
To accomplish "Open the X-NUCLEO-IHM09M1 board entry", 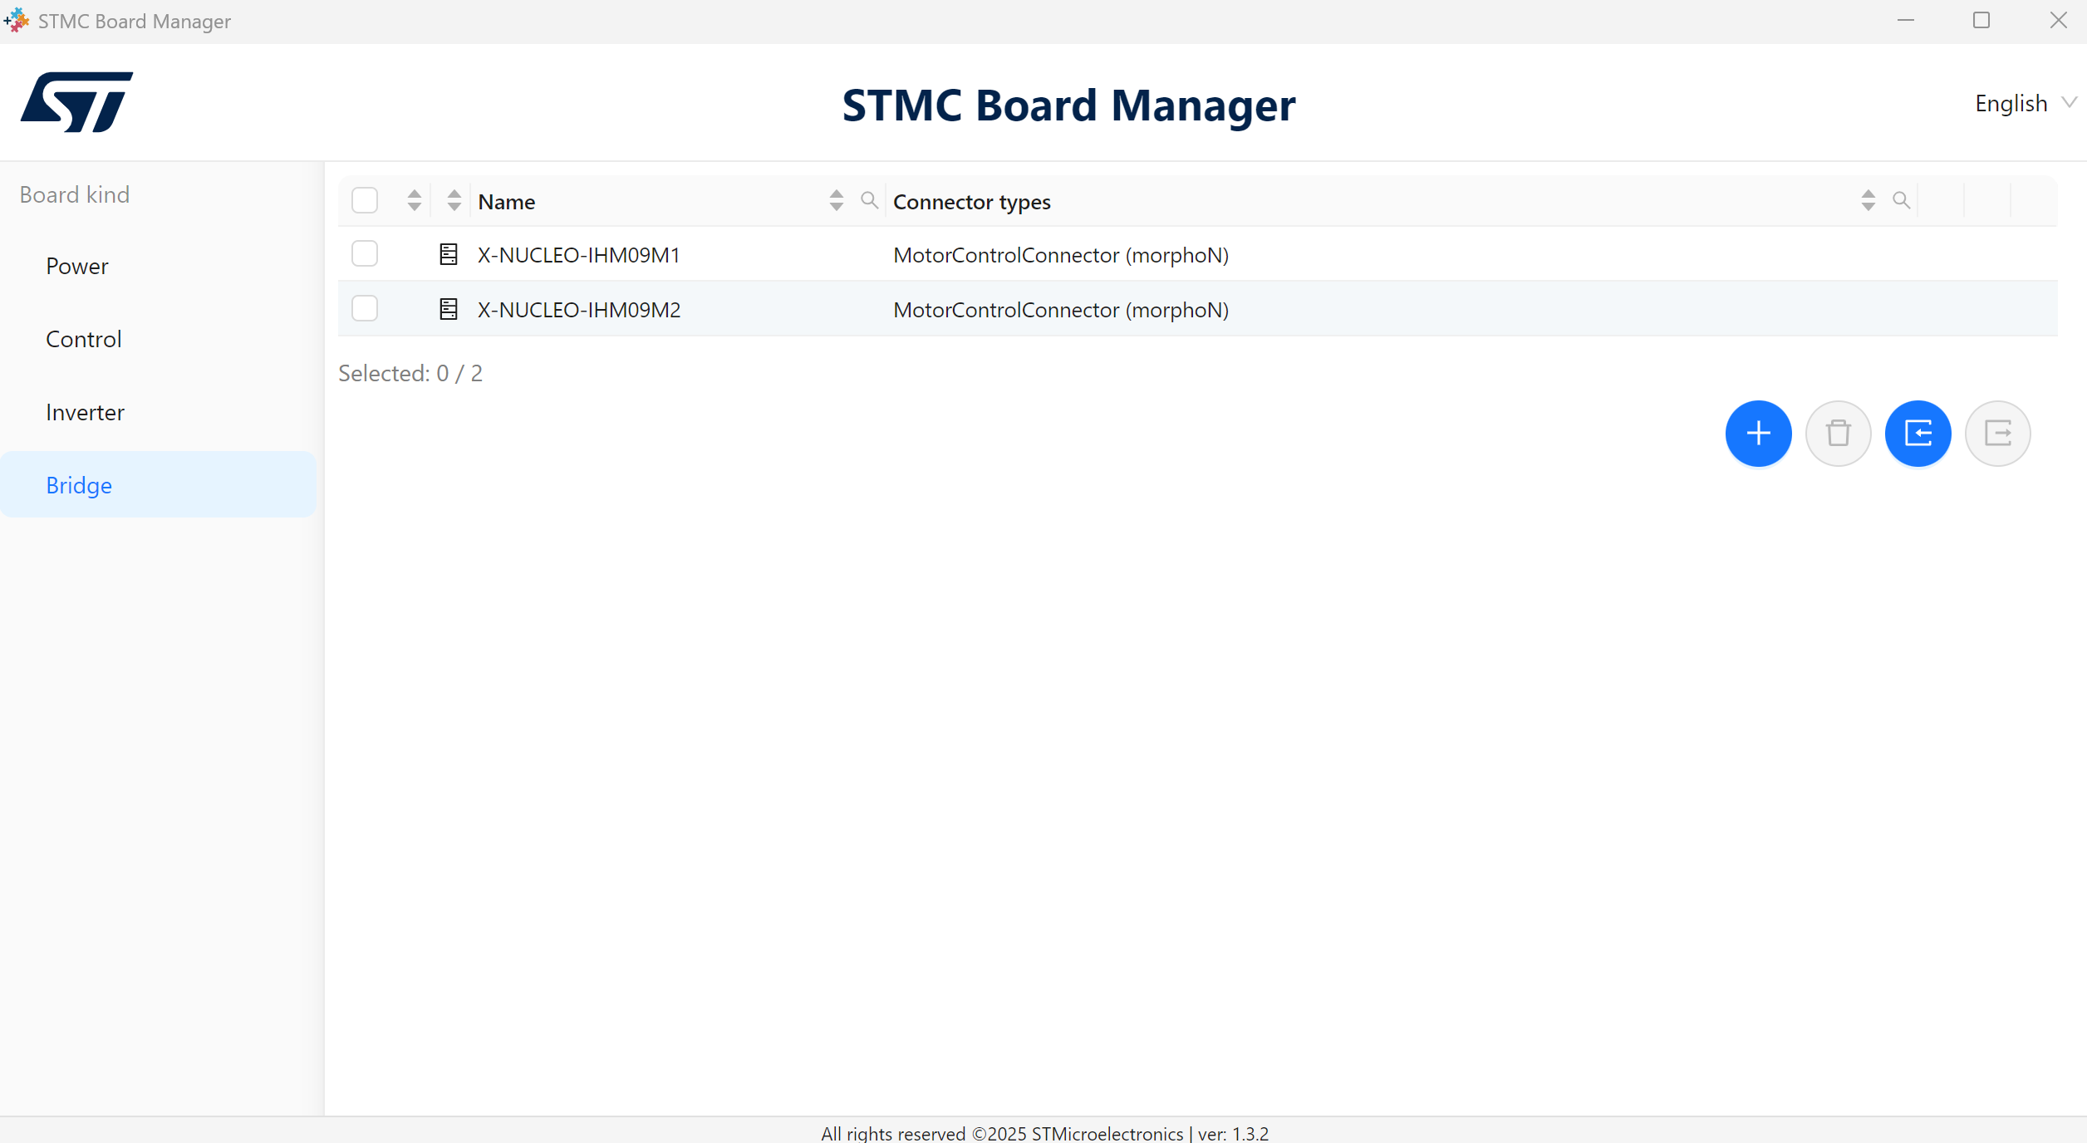I will [578, 254].
